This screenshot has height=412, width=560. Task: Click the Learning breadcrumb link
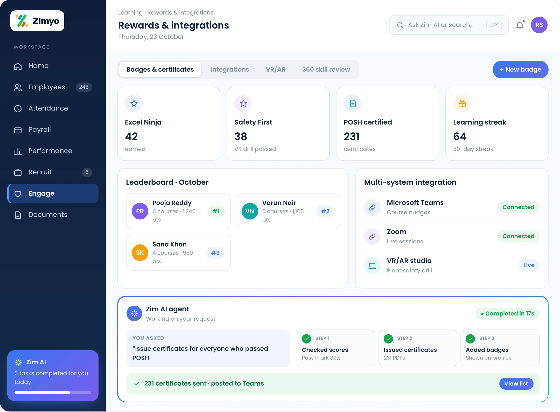tap(130, 12)
